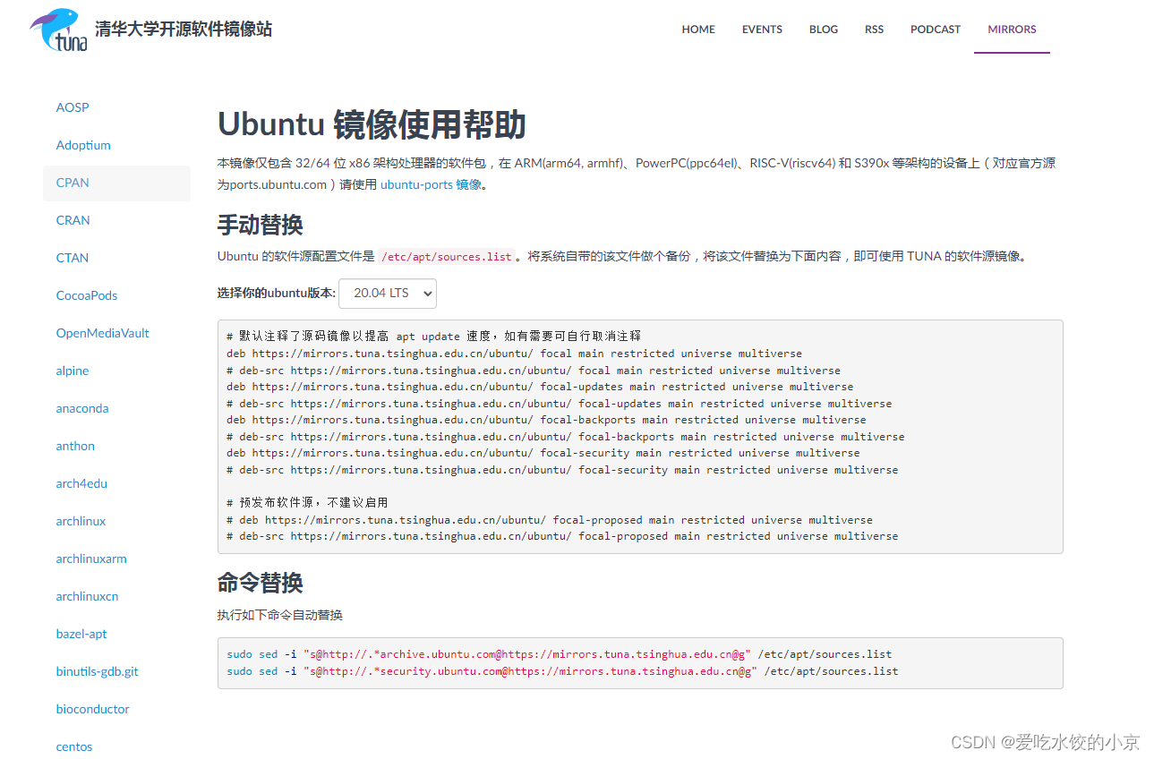The height and width of the screenshot is (759, 1154).
Task: Click the /etc/apt/sources.list inline code
Action: pos(447,257)
